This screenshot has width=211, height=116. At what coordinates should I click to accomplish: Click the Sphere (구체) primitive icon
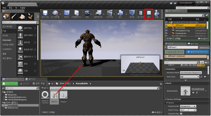coord(20,71)
